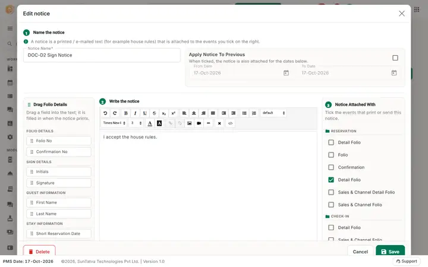This screenshot has height=267, width=428.
Task: Toggle bold formatting
Action: point(125,113)
